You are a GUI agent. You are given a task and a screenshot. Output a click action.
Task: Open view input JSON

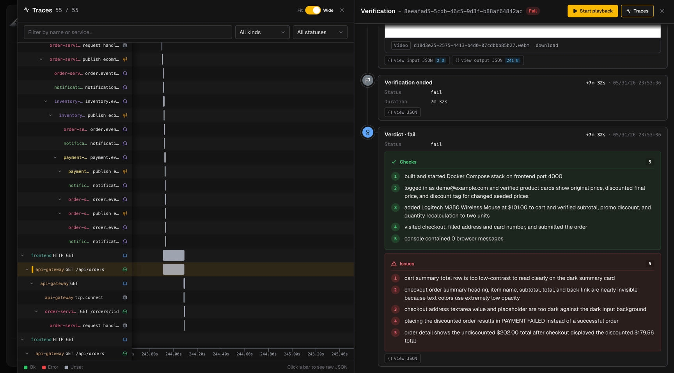point(417,60)
